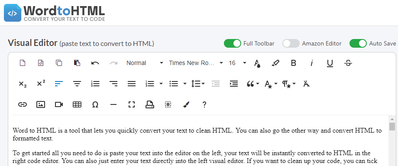Click the increase indent icon
This screenshot has width=398, height=166.
tap(234, 84)
